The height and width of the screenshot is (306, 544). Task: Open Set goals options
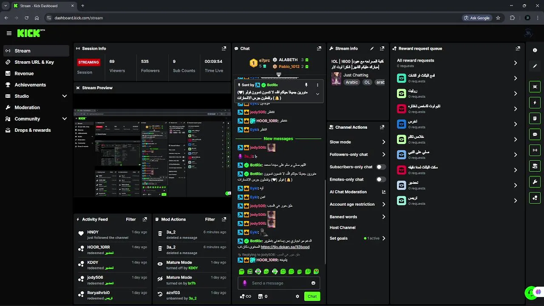tap(358, 238)
